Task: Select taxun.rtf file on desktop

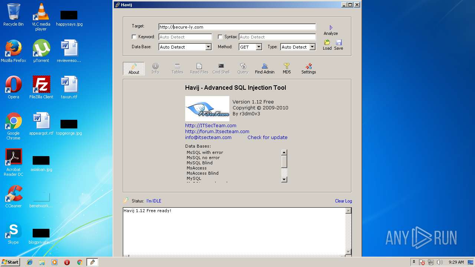Action: tap(69, 88)
